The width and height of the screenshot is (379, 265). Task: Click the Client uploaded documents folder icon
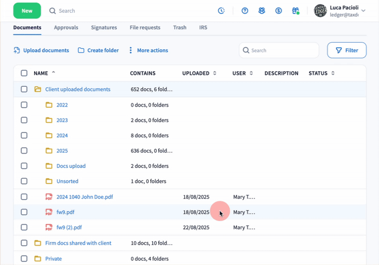pos(37,89)
